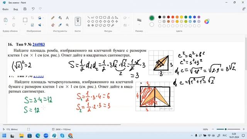The height and width of the screenshot is (139, 247).
Task: Click the zoom out minus button
Action: point(213,129)
